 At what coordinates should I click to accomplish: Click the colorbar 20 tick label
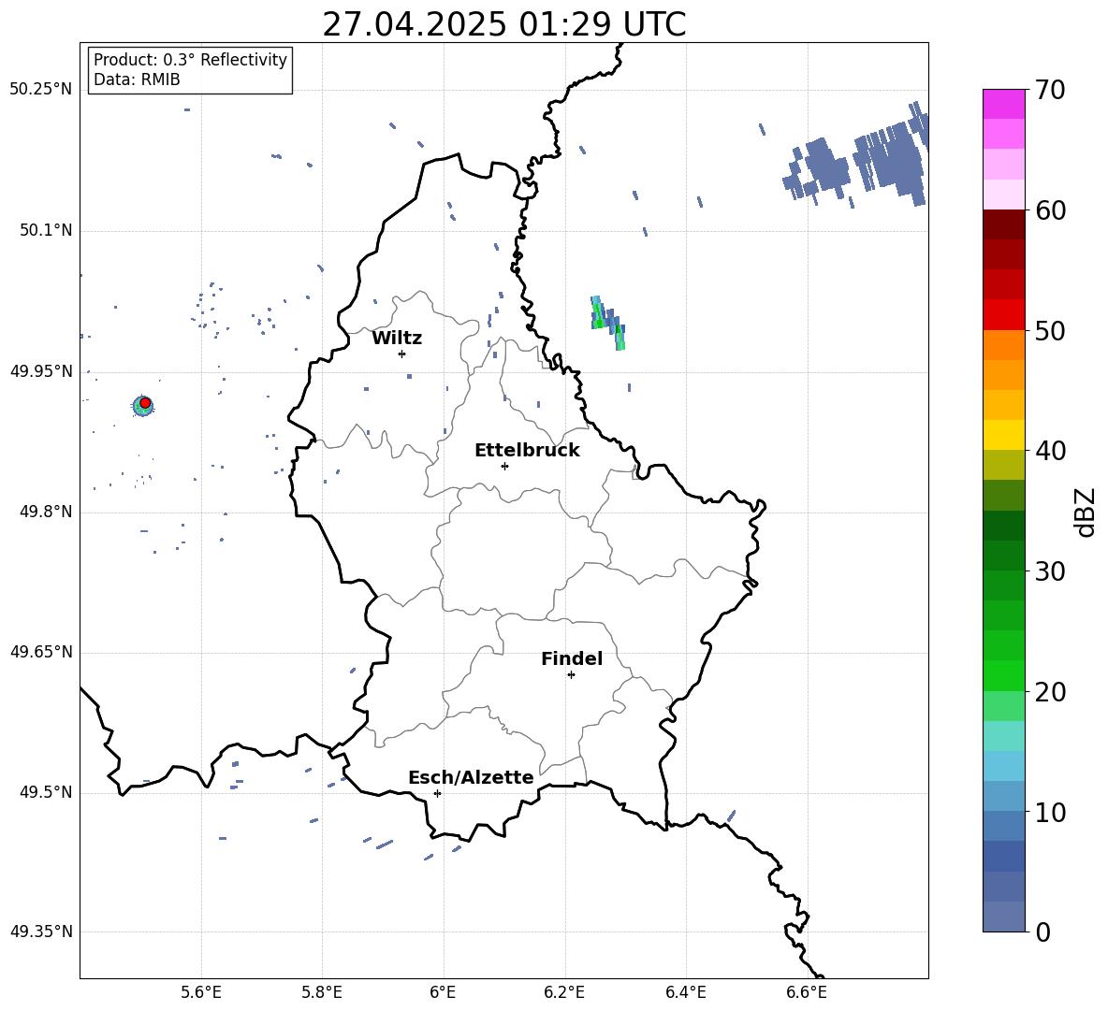pyautogui.click(x=1051, y=692)
